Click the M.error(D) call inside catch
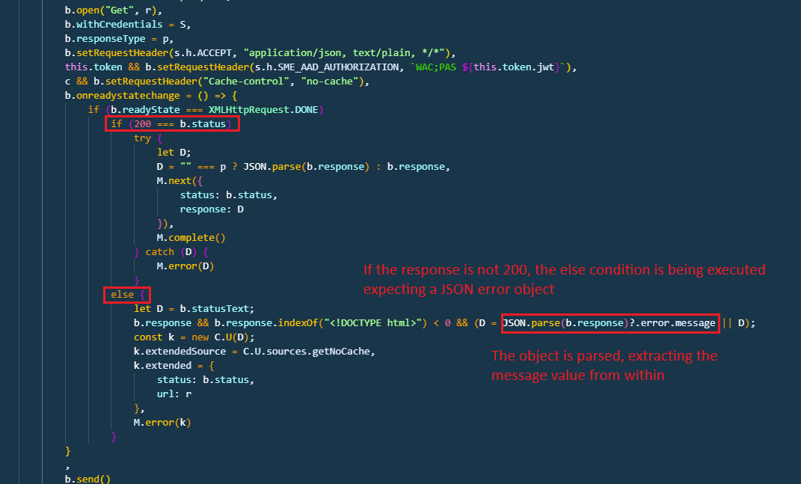 point(185,266)
